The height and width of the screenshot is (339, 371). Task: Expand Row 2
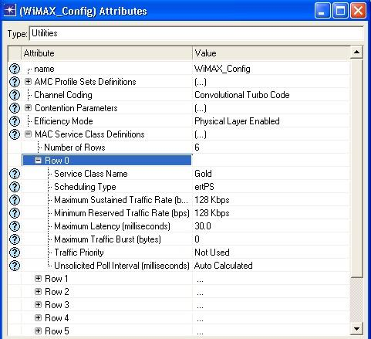tap(38, 292)
